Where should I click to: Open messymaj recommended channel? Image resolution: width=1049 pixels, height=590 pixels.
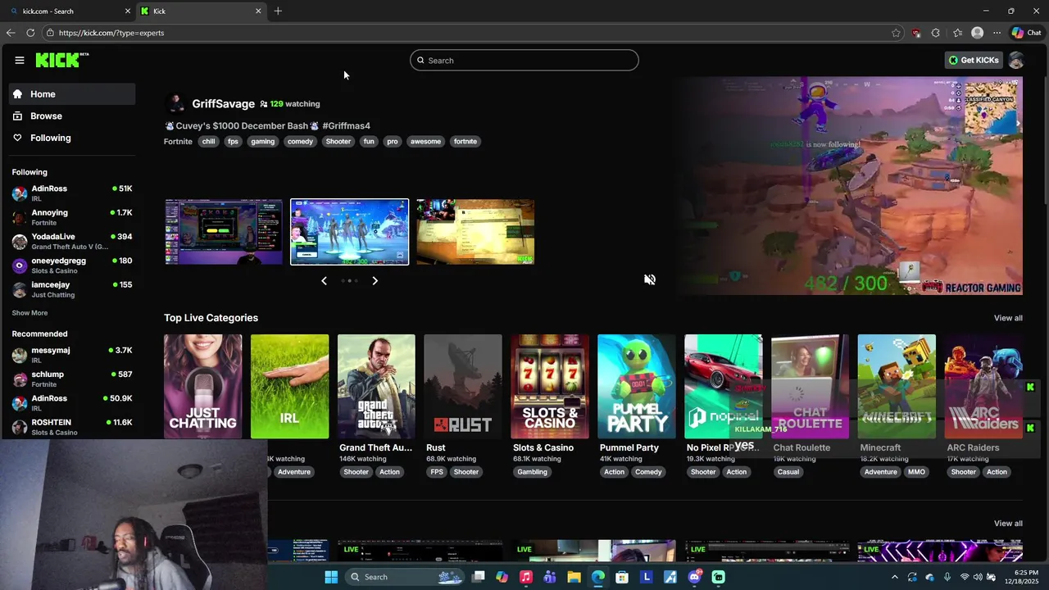click(x=72, y=355)
